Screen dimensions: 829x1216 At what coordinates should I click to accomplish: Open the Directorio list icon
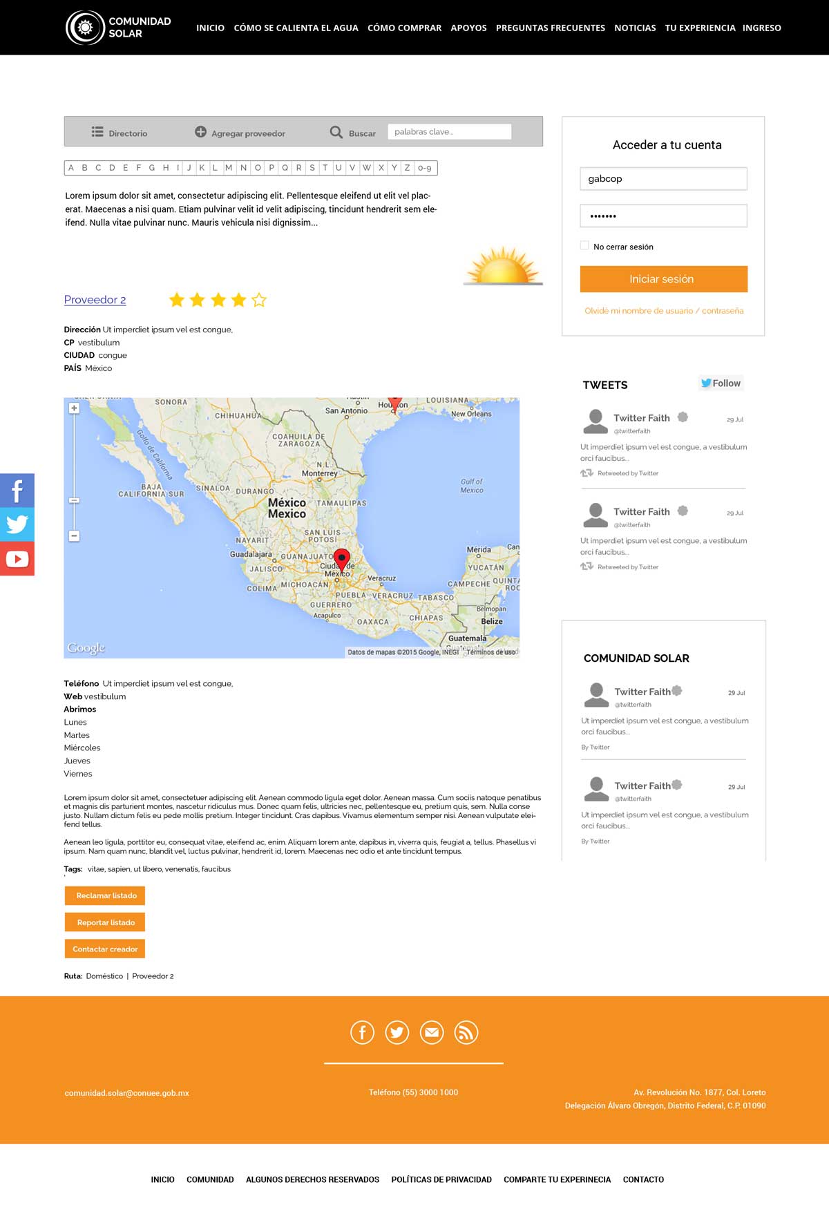click(x=97, y=132)
